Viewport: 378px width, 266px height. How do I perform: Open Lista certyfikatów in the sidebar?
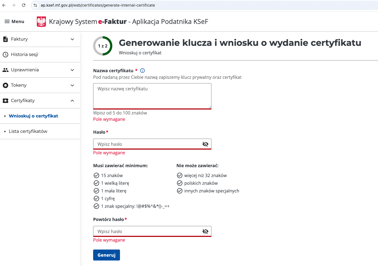click(28, 131)
